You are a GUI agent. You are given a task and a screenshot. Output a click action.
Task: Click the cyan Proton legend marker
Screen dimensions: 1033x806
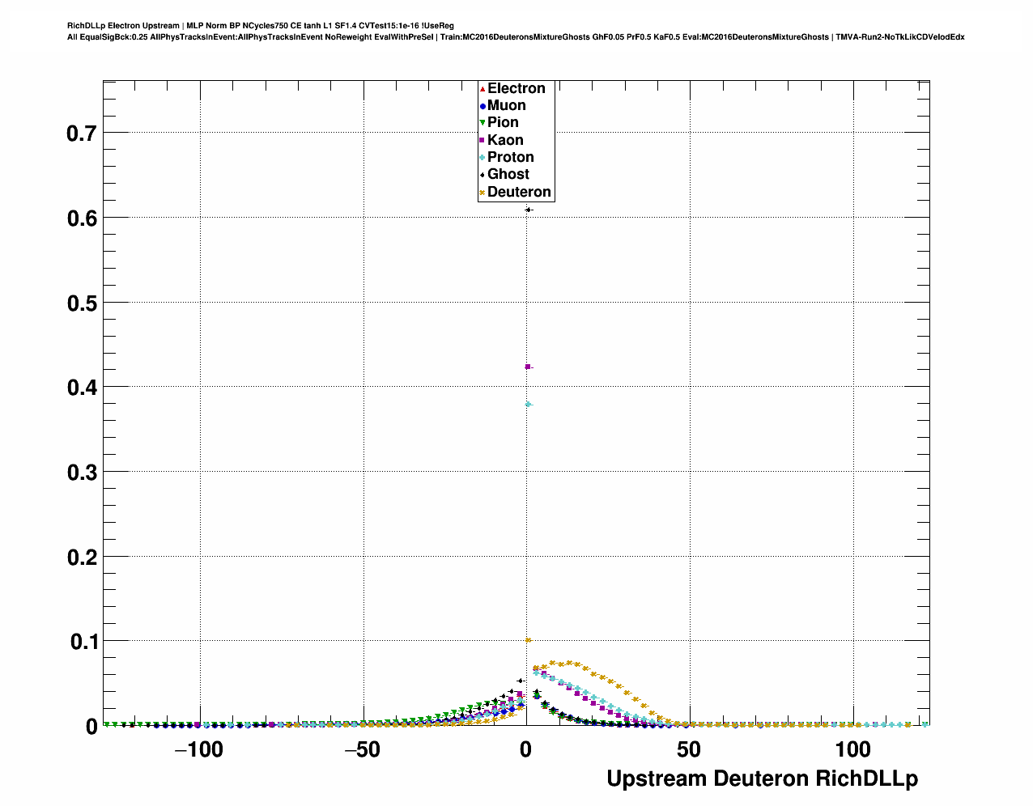pyautogui.click(x=482, y=158)
